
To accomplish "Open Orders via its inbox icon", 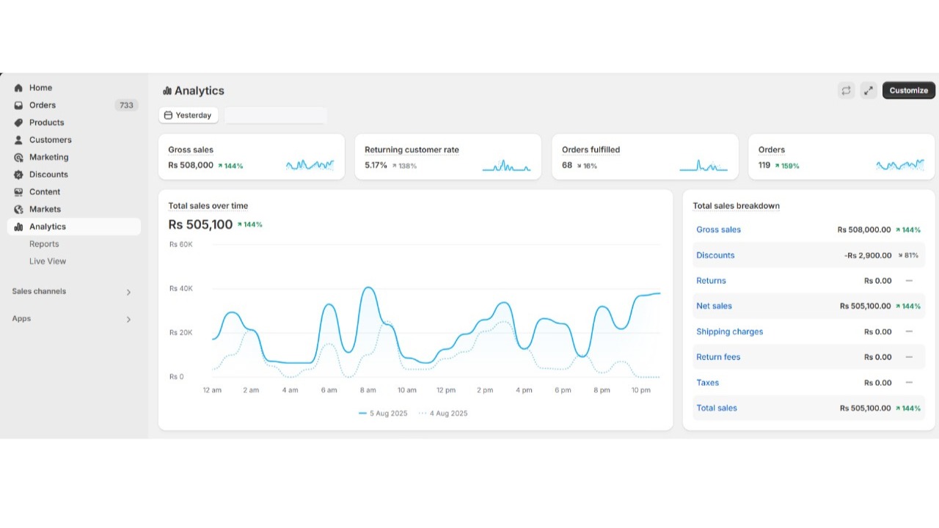I will point(18,106).
